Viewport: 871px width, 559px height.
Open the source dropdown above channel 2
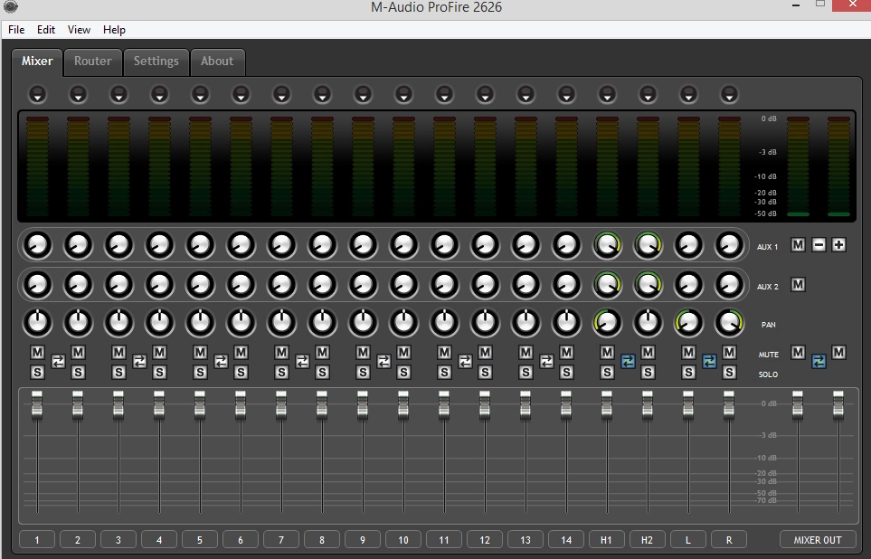coord(79,94)
